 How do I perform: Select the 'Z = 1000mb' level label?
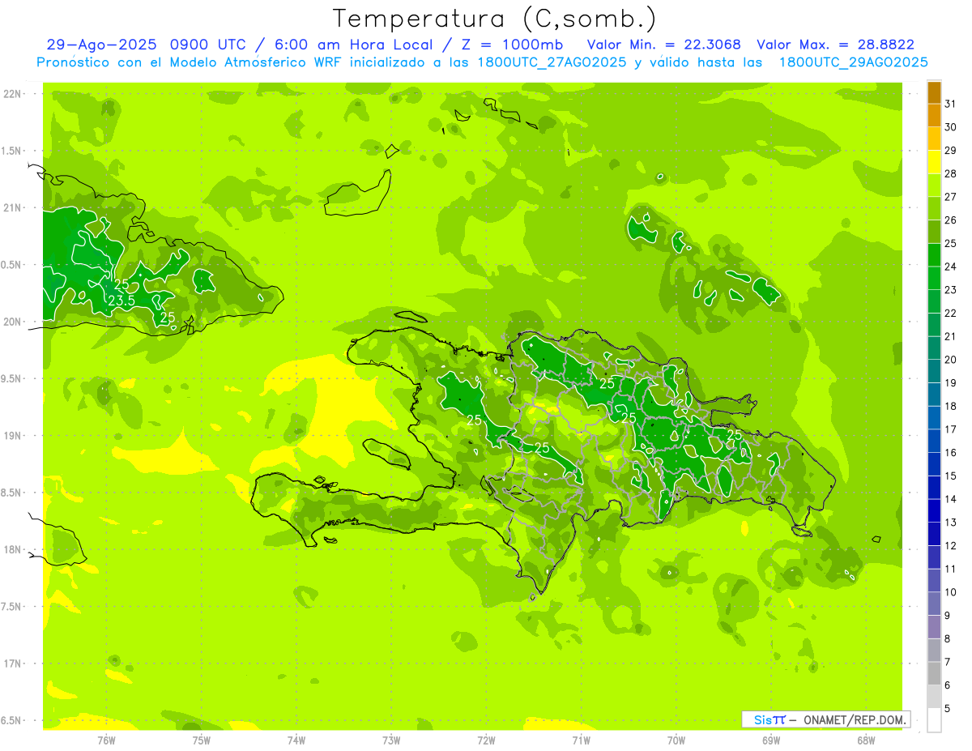point(513,45)
